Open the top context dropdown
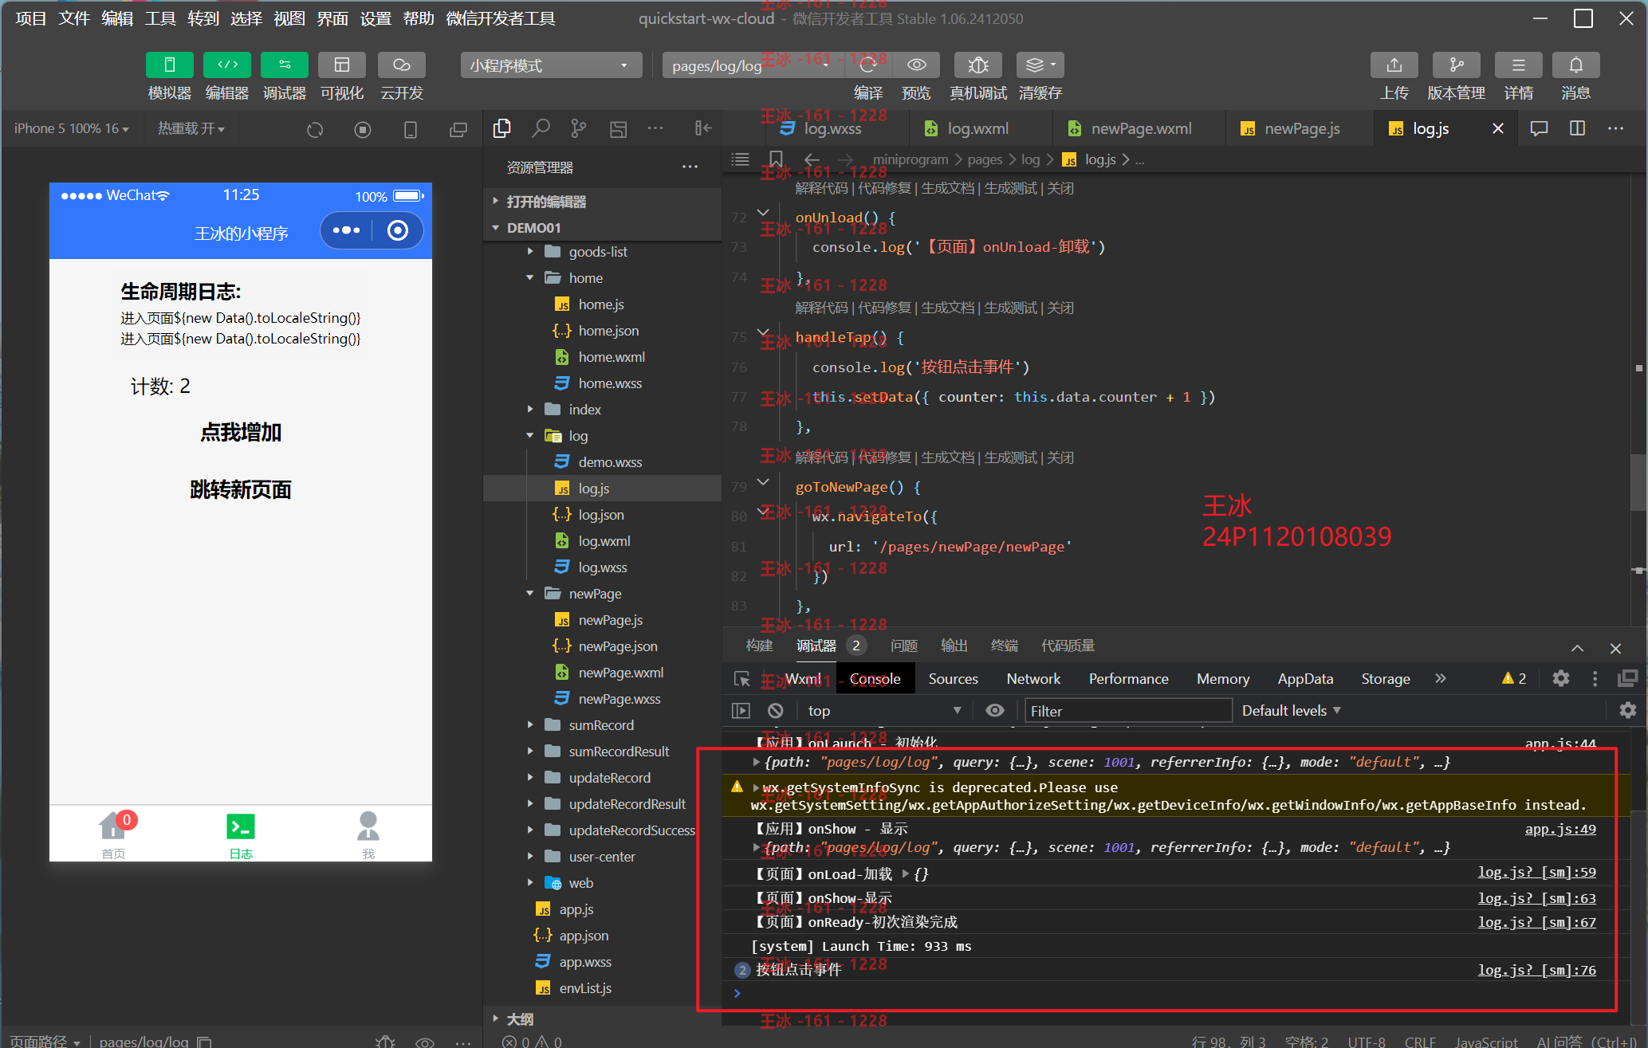 tap(883, 711)
